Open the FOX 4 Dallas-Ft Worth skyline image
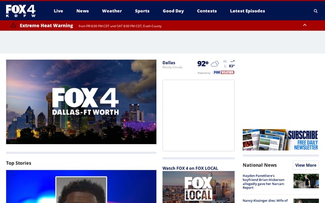The width and height of the screenshot is (325, 203). pyautogui.click(x=81, y=102)
